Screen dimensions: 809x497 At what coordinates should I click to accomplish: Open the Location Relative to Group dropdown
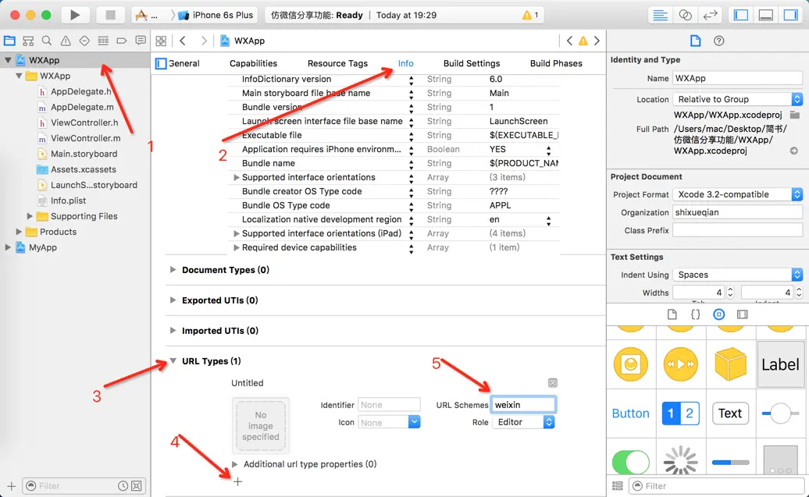point(738,99)
